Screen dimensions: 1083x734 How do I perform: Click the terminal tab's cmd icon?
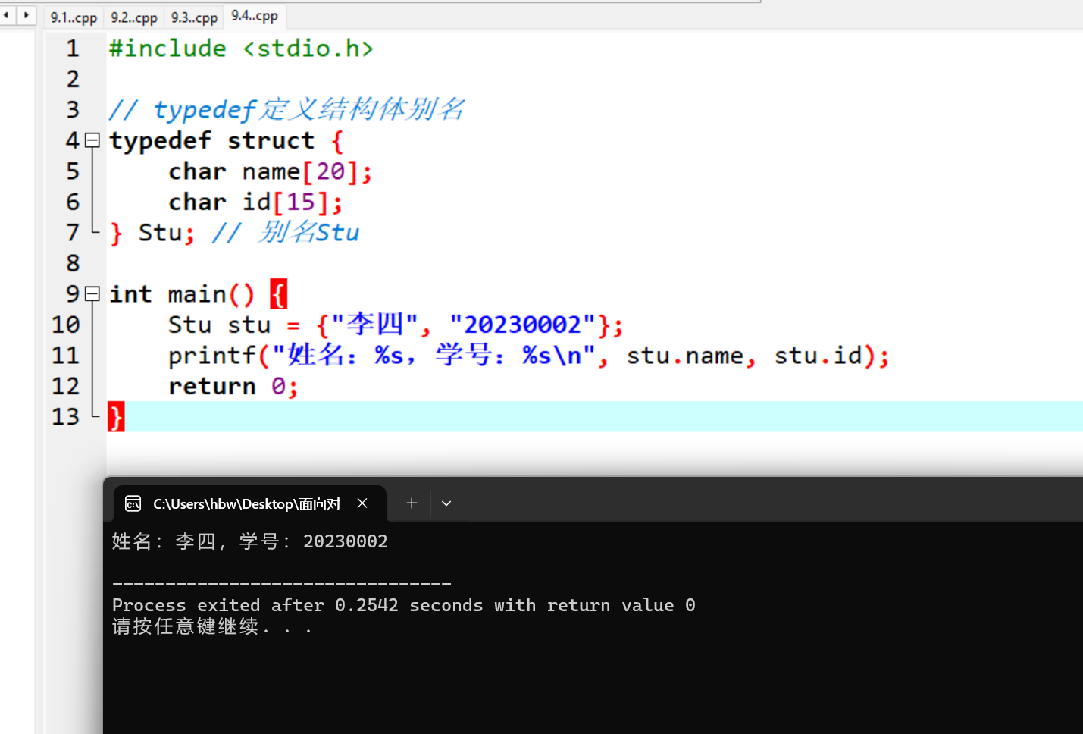[x=133, y=504]
